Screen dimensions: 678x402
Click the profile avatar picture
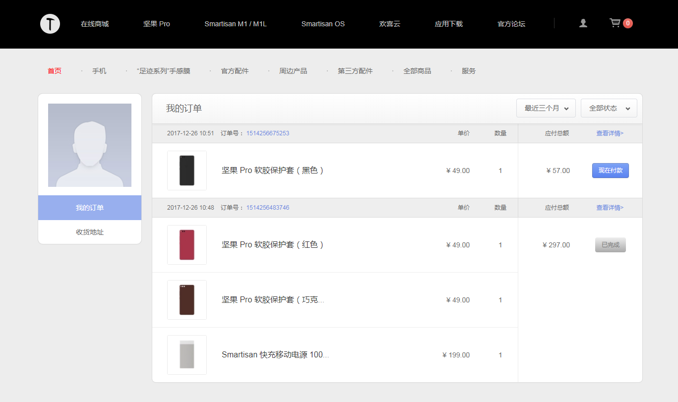[90, 145]
